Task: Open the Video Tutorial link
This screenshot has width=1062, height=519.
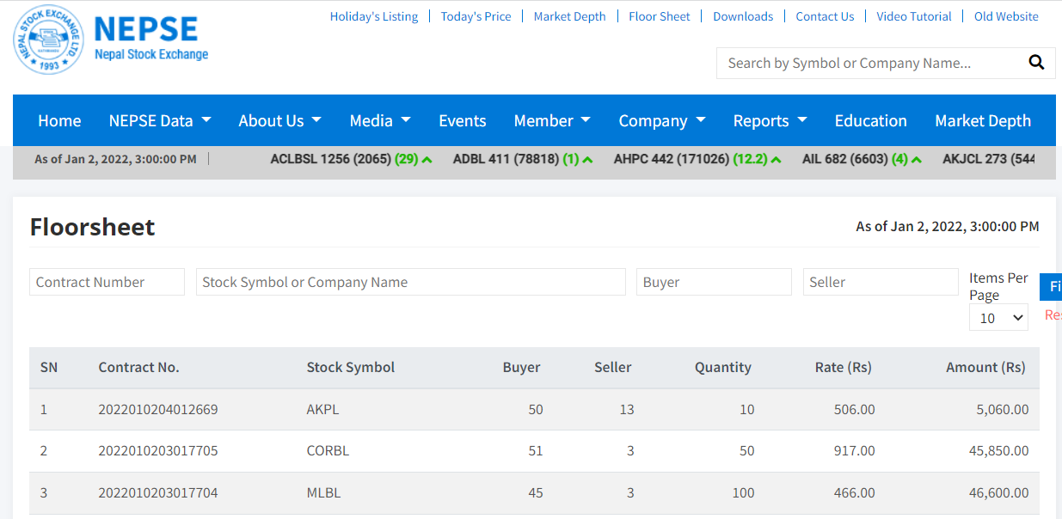Action: [914, 16]
